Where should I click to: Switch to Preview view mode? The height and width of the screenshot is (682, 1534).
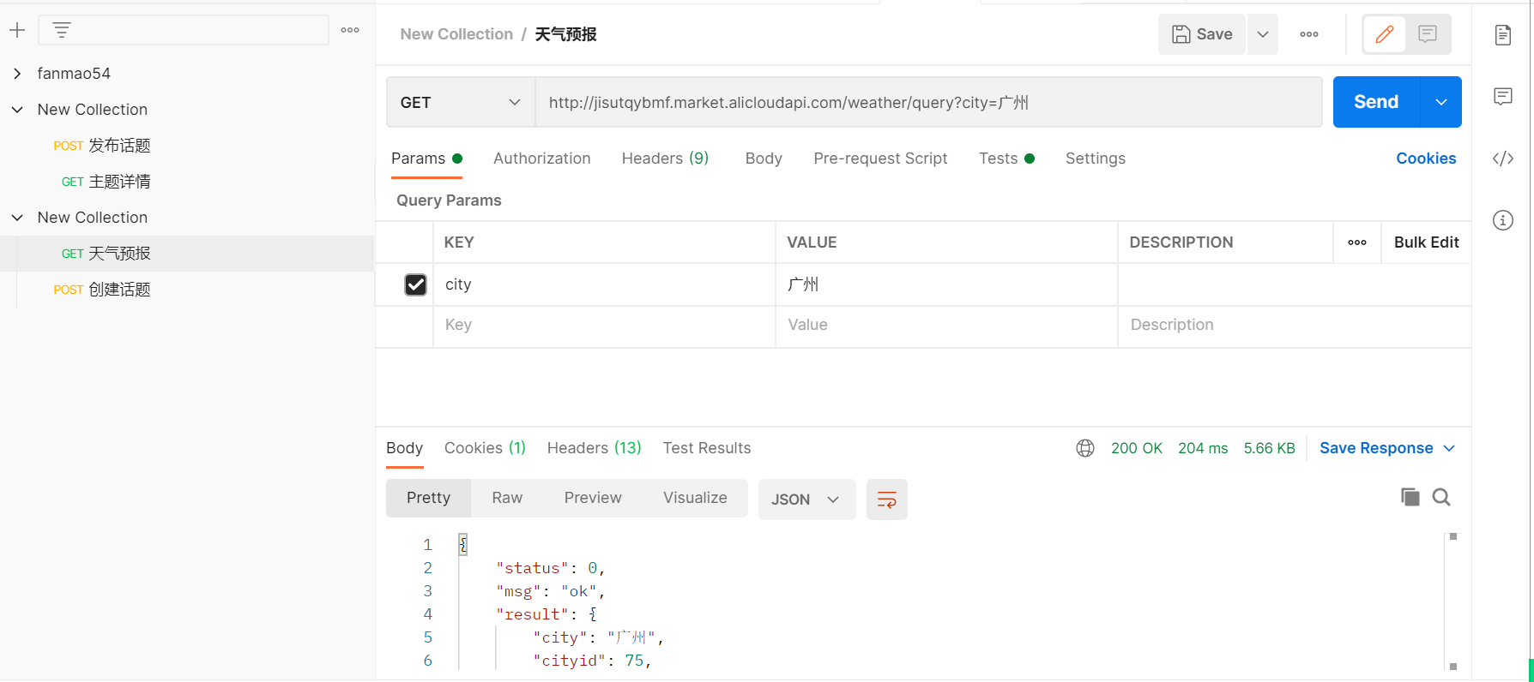tap(593, 498)
